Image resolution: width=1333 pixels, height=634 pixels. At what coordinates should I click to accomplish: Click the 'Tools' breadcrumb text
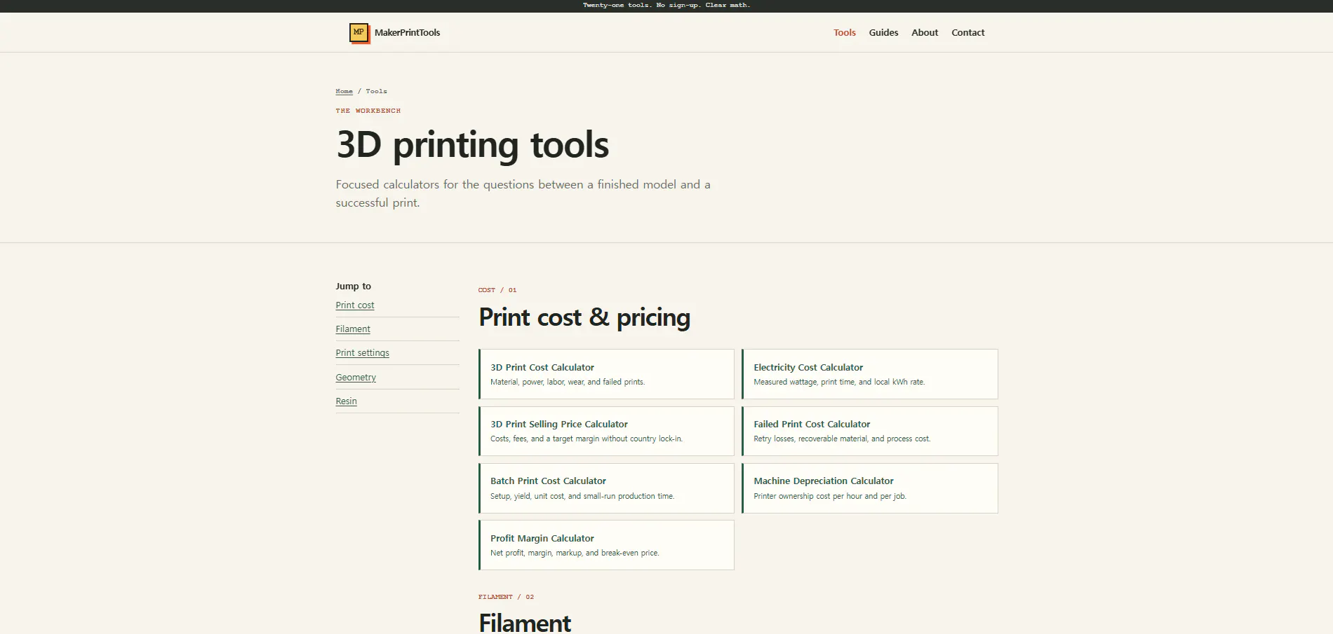pyautogui.click(x=376, y=91)
